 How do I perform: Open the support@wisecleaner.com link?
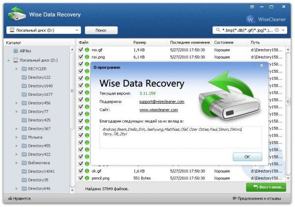tap(162, 102)
